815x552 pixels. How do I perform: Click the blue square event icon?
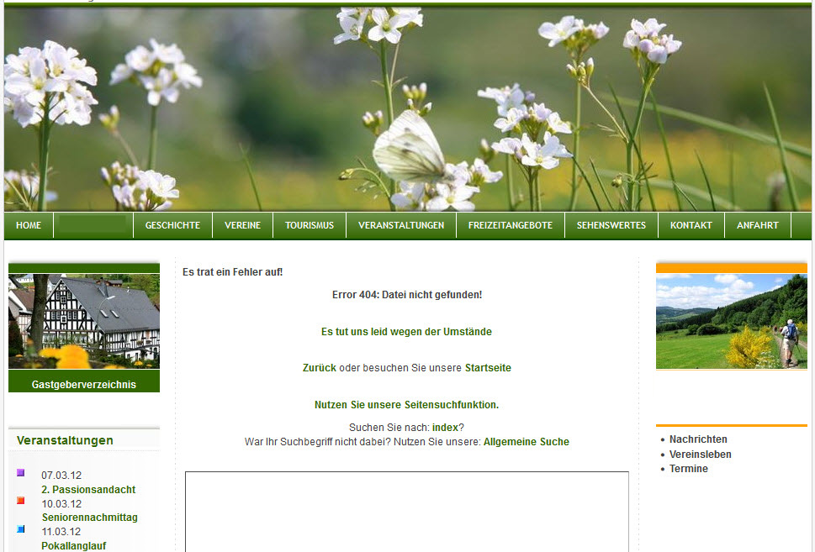pyautogui.click(x=21, y=529)
